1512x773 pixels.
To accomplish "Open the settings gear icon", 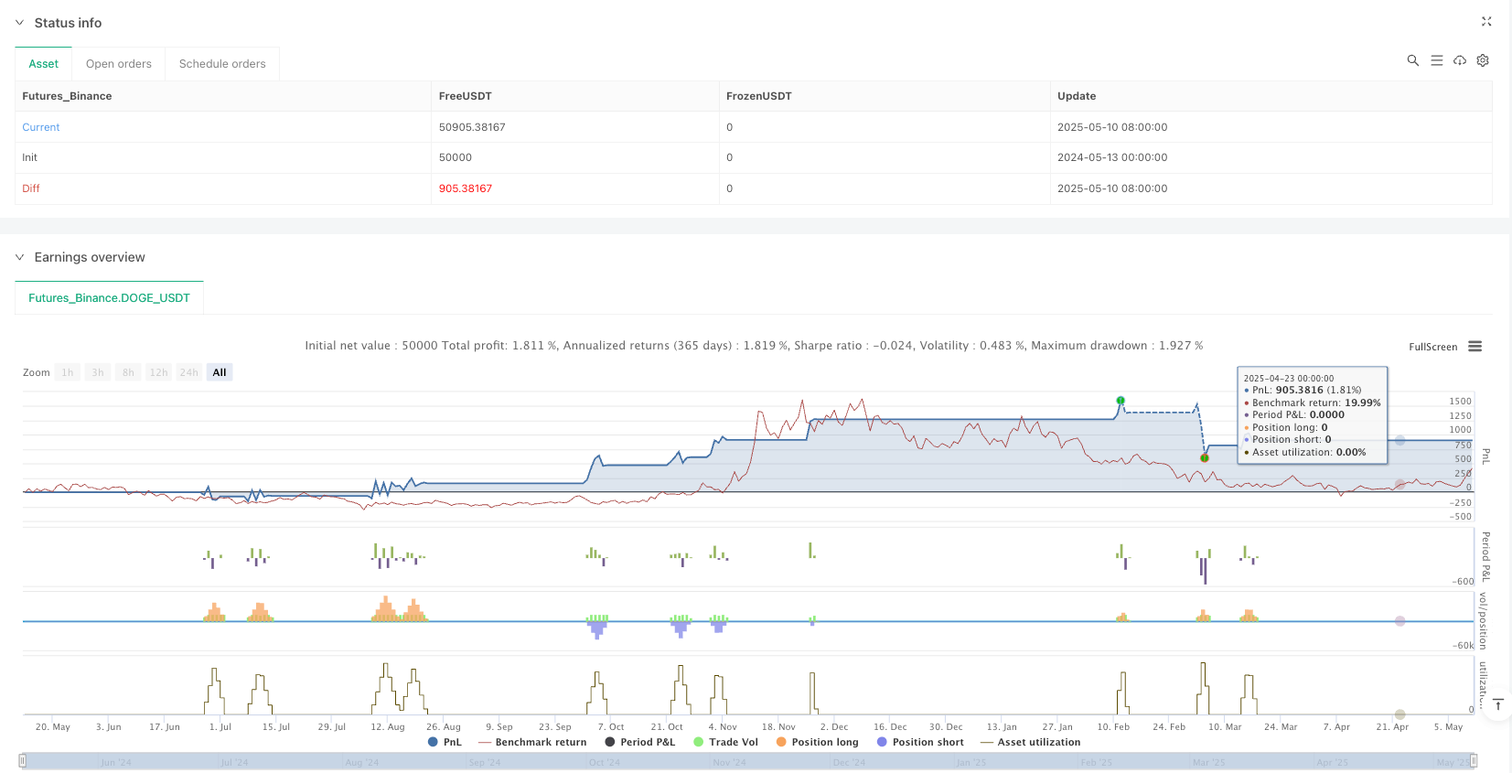I will (1483, 60).
